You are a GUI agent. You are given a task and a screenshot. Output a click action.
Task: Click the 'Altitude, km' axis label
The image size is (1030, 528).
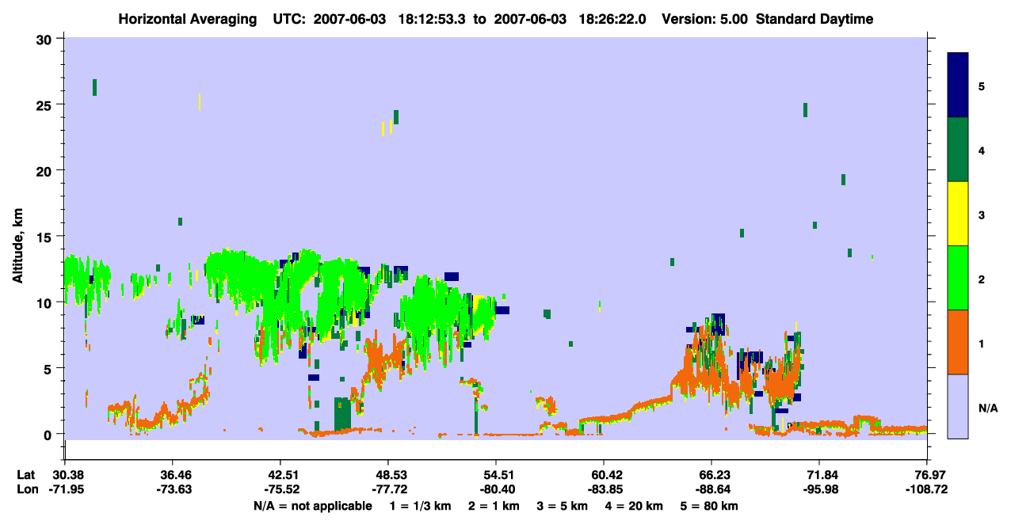17,245
